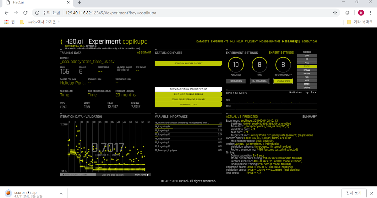Open the 'Firefox에서 가져온' bookmark folder
This screenshot has height=198, width=377.
point(40,22)
